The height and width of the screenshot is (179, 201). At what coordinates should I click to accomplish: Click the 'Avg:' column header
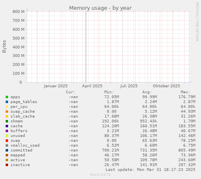[147, 92]
